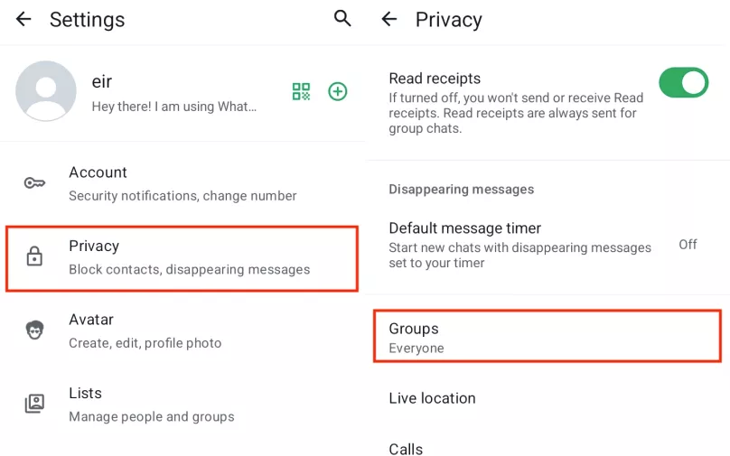
Task: Open search in Settings
Action: [x=342, y=19]
